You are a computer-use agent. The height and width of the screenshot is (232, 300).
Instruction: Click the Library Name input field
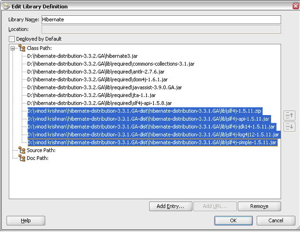pyautogui.click(x=161, y=19)
